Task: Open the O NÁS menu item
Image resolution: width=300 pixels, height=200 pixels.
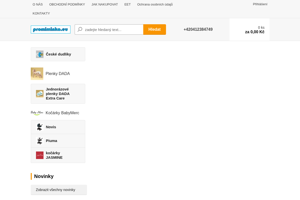Action: click(x=38, y=4)
